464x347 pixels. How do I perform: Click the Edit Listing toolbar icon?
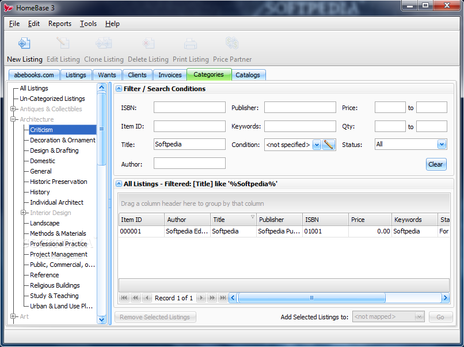point(63,43)
